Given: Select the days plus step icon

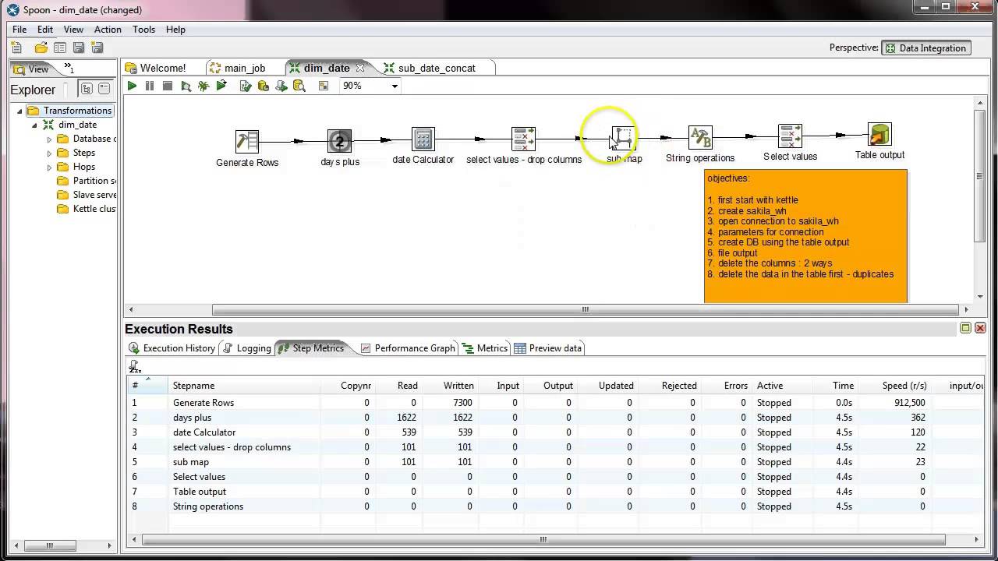Looking at the screenshot, I should pyautogui.click(x=339, y=141).
